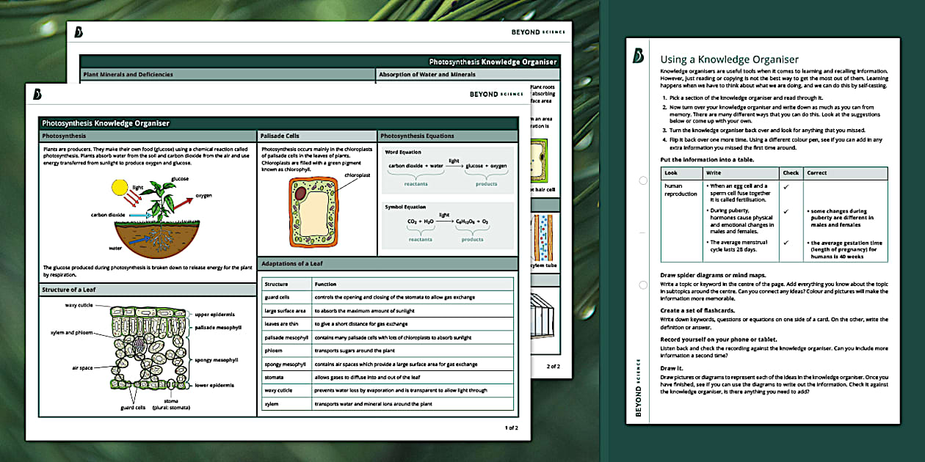Click the 'air space' label on the leaf diagram
Viewport: 925px width, 462px height.
(x=82, y=367)
